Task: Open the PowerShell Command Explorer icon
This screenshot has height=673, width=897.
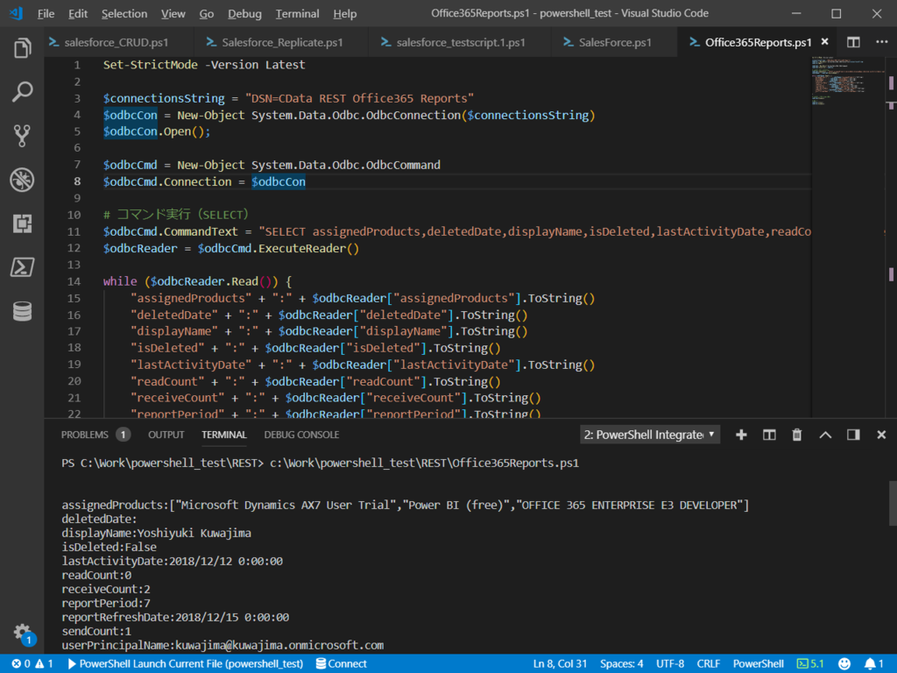Action: [x=22, y=267]
